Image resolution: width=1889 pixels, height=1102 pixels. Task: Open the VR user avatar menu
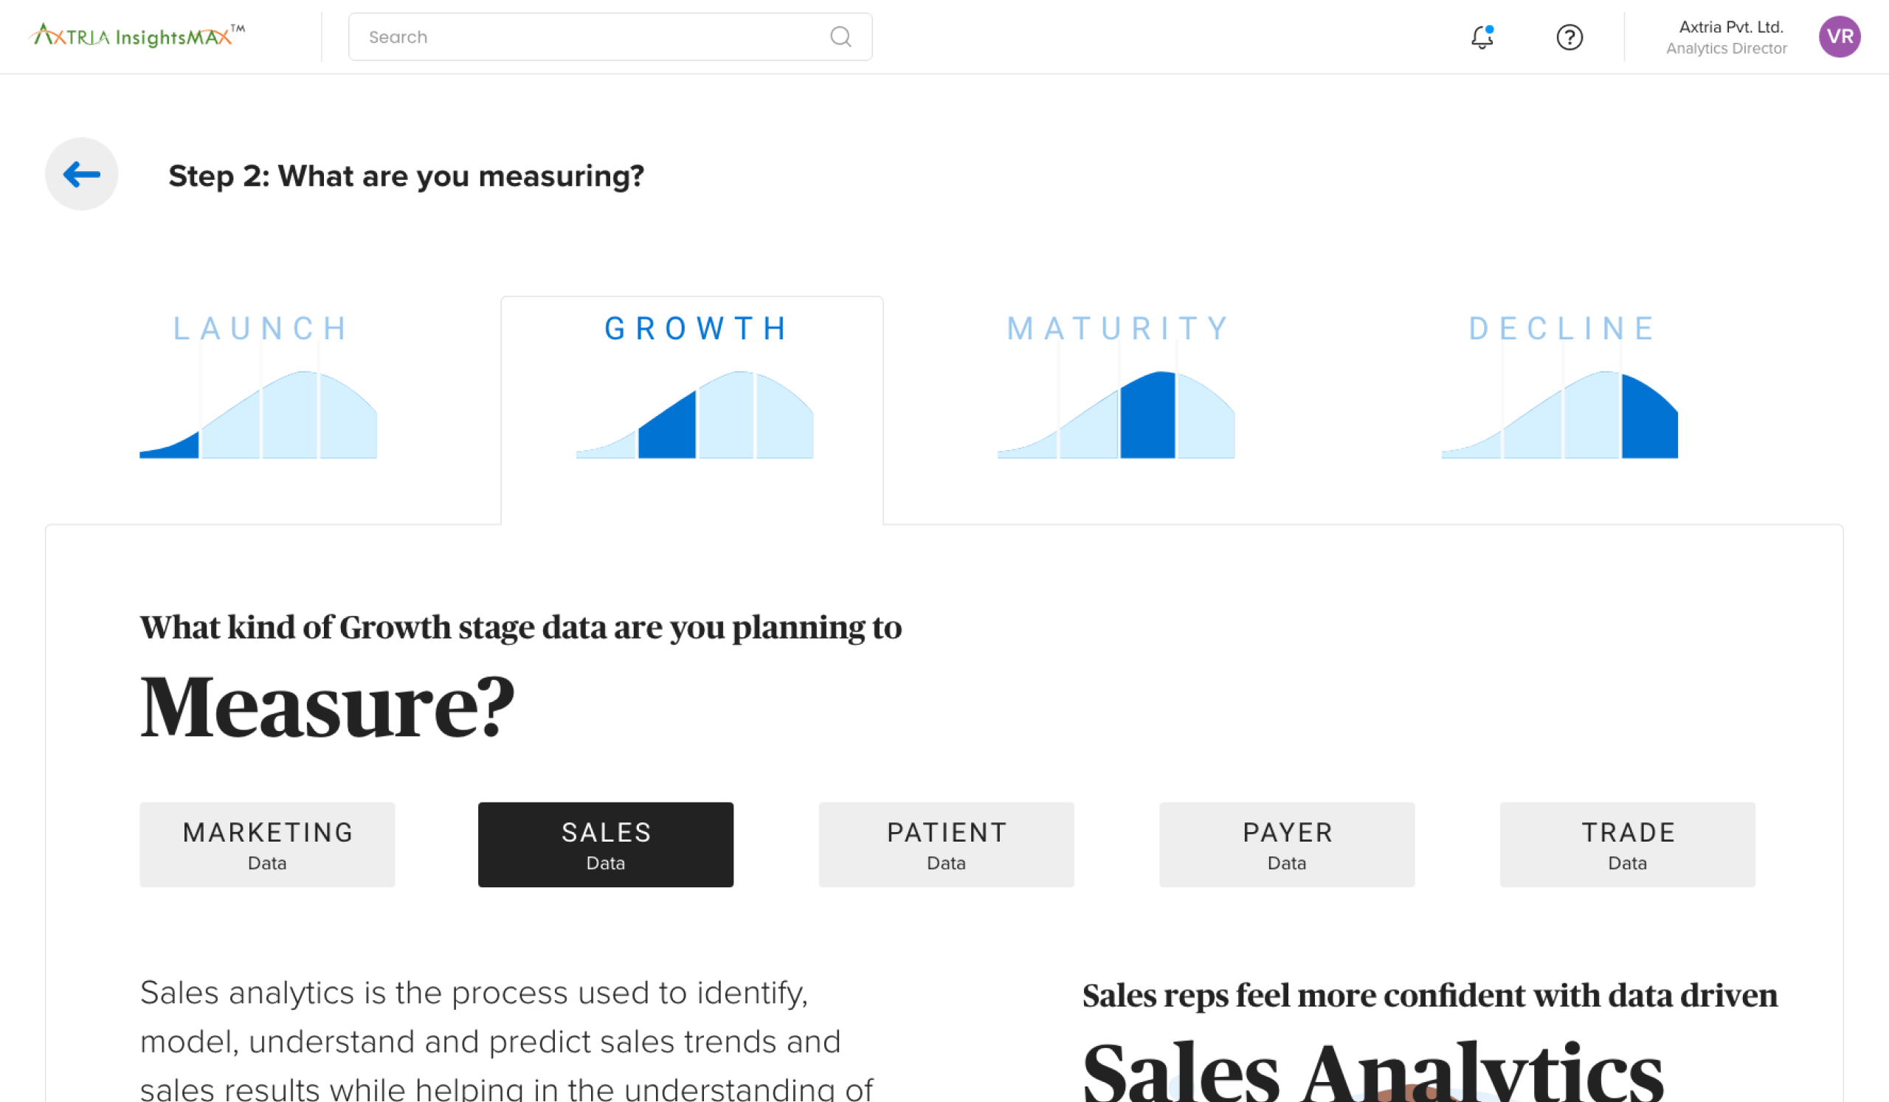(x=1840, y=37)
